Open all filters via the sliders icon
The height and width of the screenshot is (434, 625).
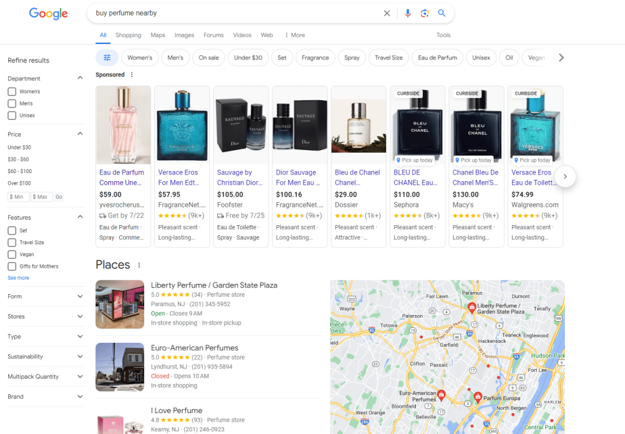pyautogui.click(x=106, y=57)
